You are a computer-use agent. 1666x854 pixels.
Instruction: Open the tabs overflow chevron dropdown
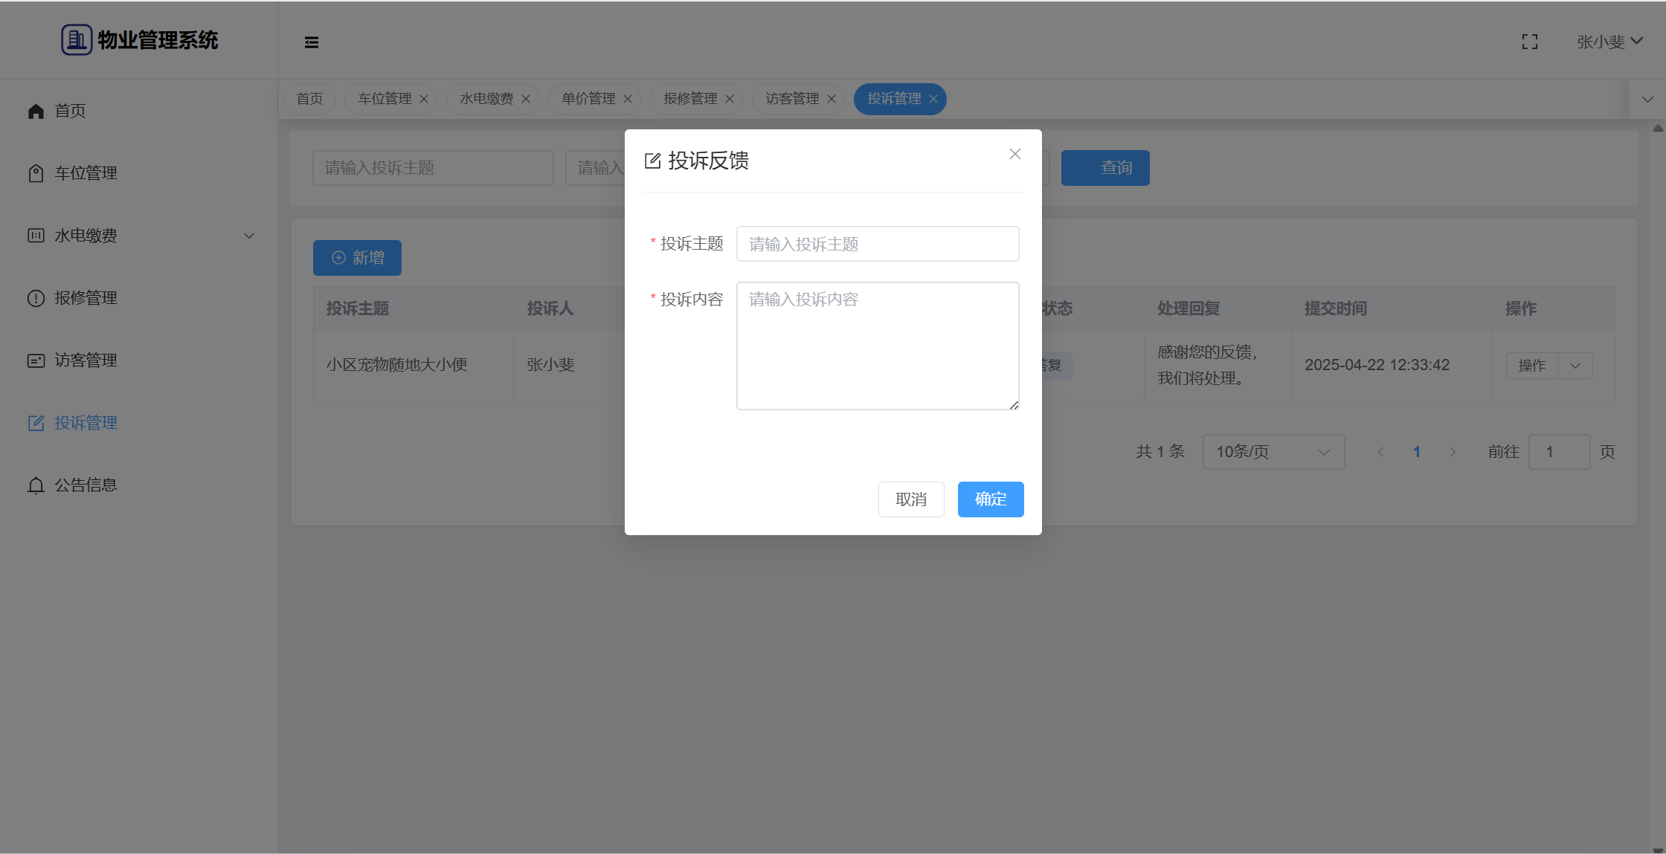click(x=1647, y=99)
